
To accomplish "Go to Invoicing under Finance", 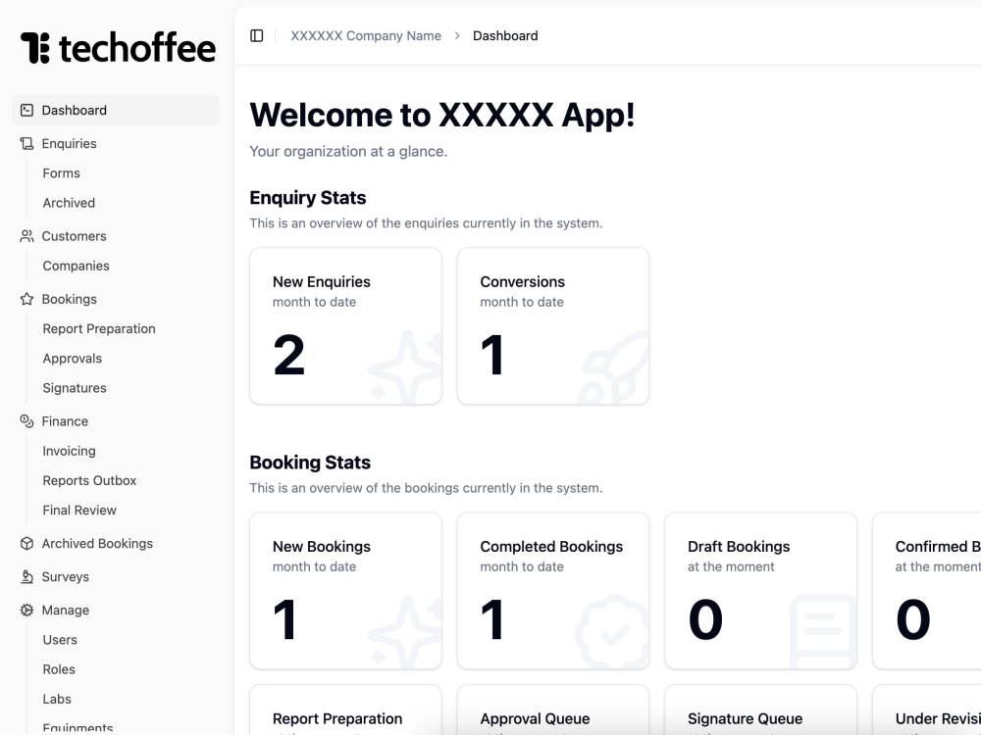I will pyautogui.click(x=69, y=451).
